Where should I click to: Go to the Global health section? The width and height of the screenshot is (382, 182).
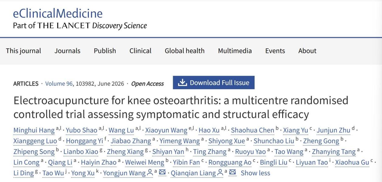point(185,51)
